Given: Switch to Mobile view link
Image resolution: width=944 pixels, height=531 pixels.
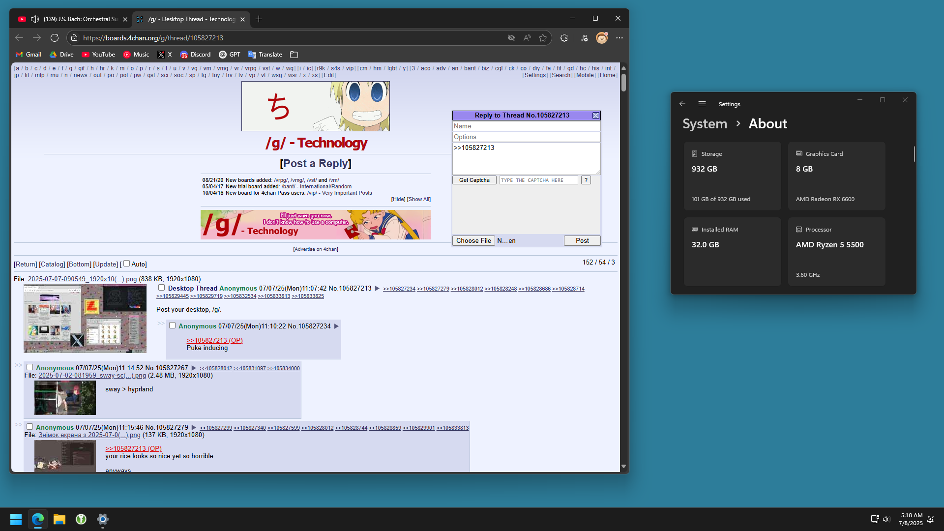Looking at the screenshot, I should [x=585, y=75].
